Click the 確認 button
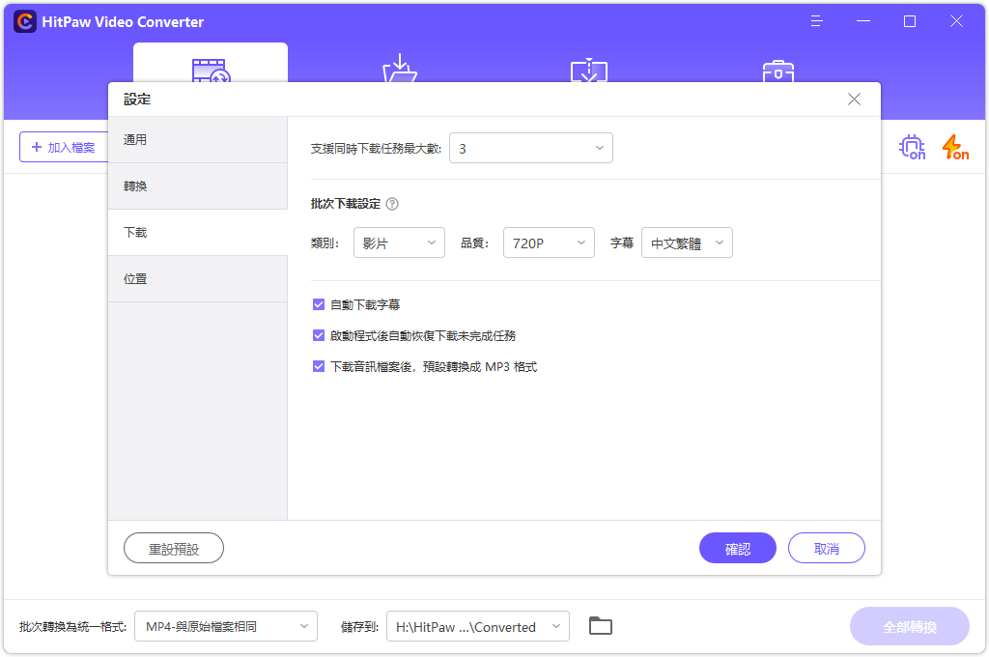The height and width of the screenshot is (657, 989). [738, 549]
